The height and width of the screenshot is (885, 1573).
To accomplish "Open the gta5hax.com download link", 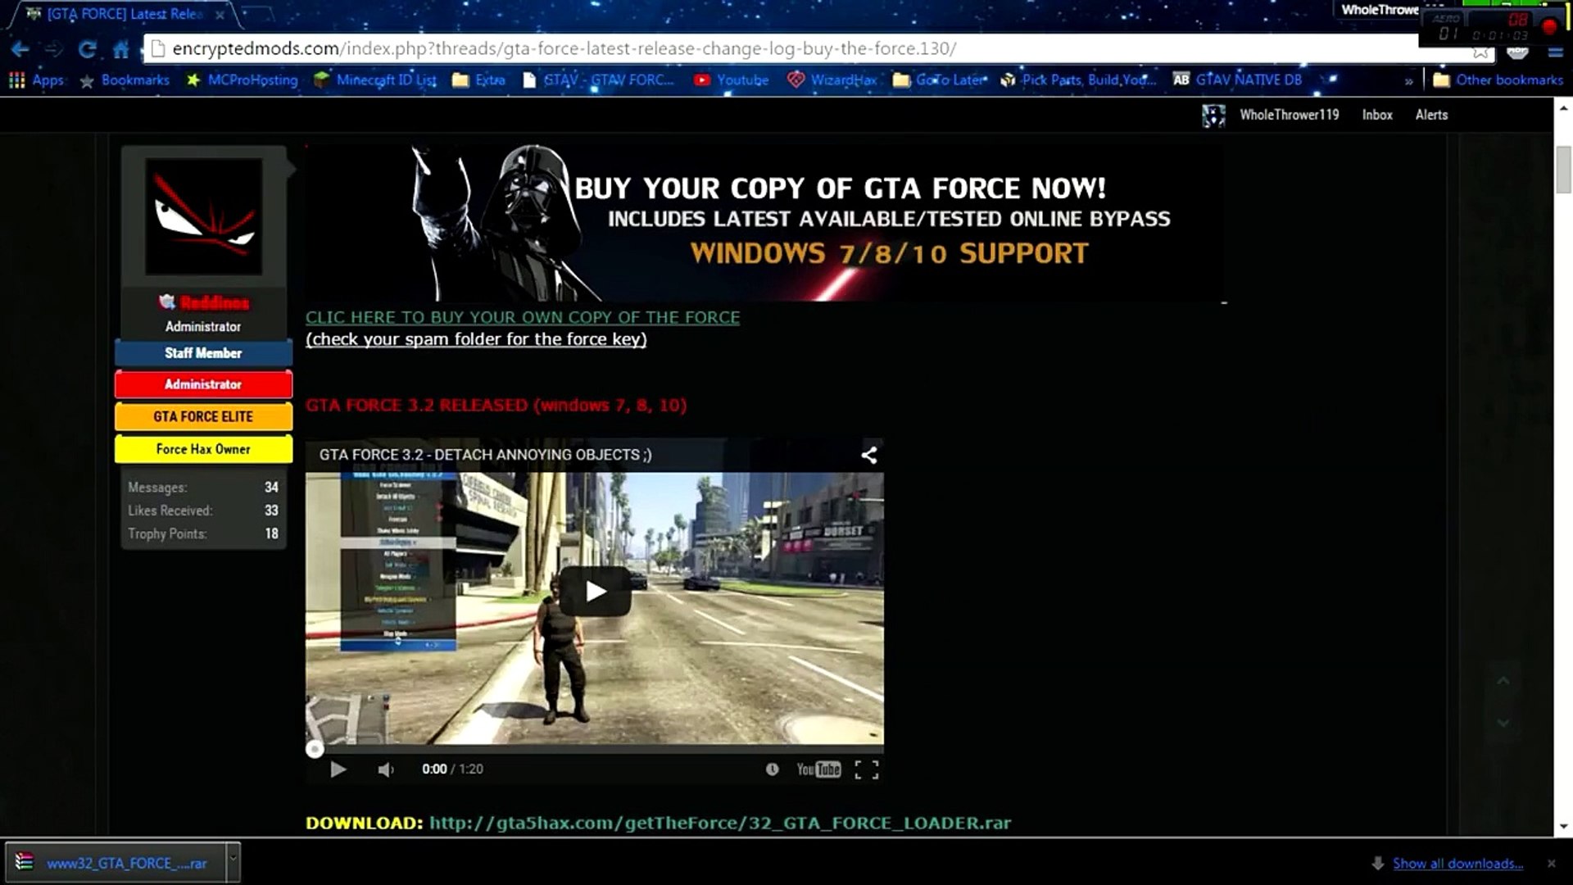I will (720, 823).
